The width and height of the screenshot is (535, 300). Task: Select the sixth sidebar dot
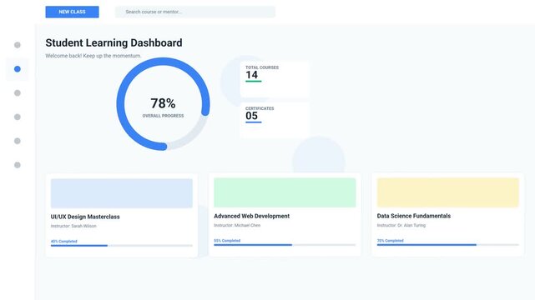point(17,165)
